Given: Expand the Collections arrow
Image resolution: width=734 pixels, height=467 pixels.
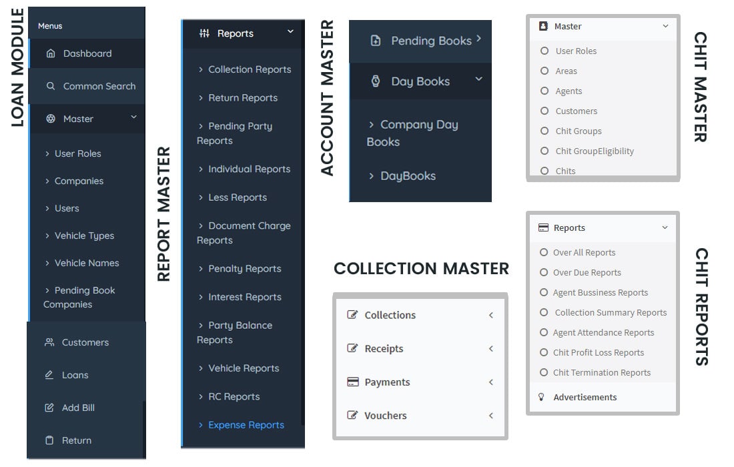Looking at the screenshot, I should point(491,315).
